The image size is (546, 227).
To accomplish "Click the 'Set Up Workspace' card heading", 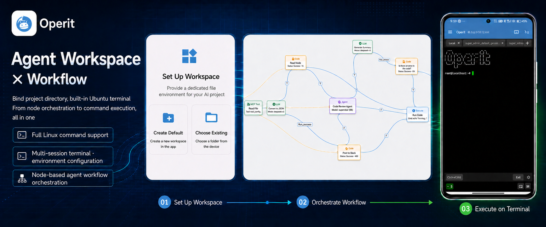I will [191, 77].
